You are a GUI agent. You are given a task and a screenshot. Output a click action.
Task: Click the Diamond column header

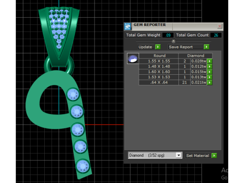196,55
